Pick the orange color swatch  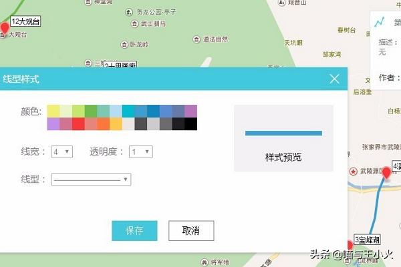103,123
